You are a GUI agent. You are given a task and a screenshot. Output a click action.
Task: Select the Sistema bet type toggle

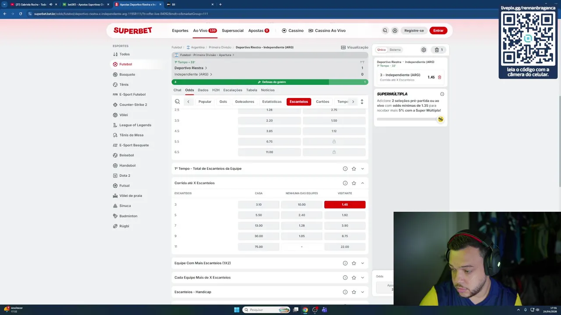tap(395, 50)
